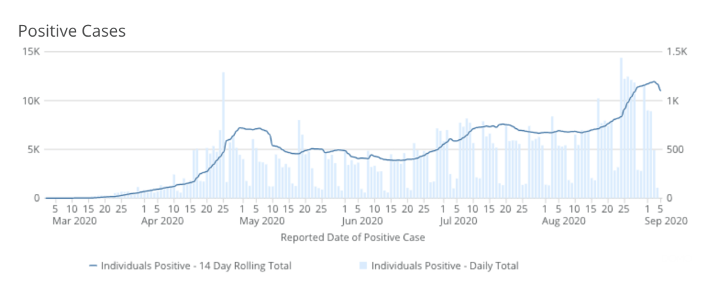Click the Apr 2020 month label
Viewport: 709px width, 293px height.
pyautogui.click(x=163, y=221)
